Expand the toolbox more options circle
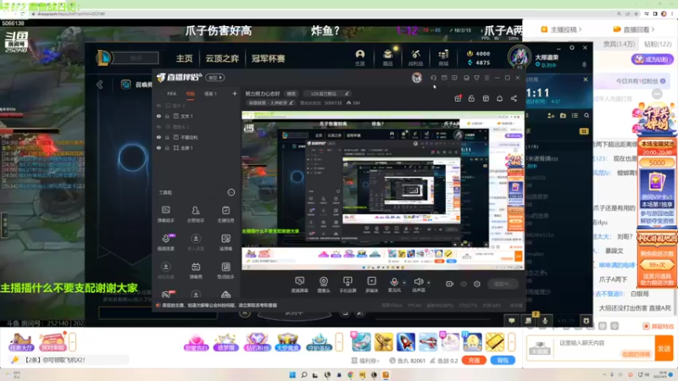678x381 pixels. pyautogui.click(x=231, y=192)
